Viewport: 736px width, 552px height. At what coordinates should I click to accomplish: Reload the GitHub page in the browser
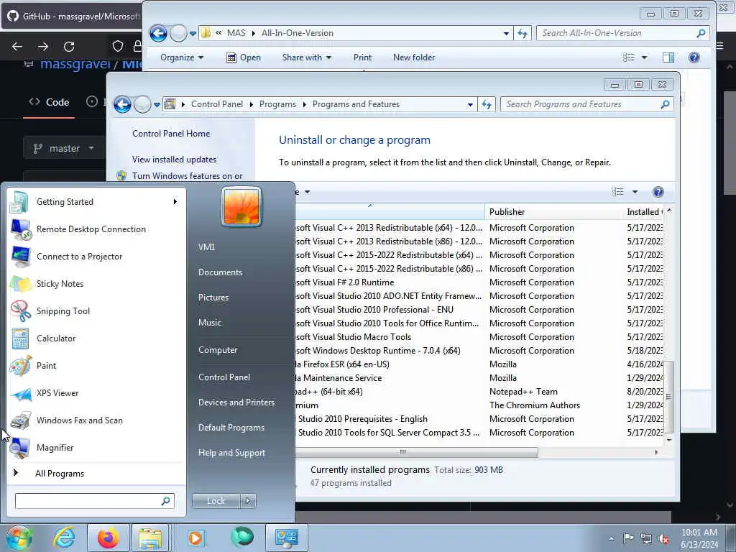[69, 47]
